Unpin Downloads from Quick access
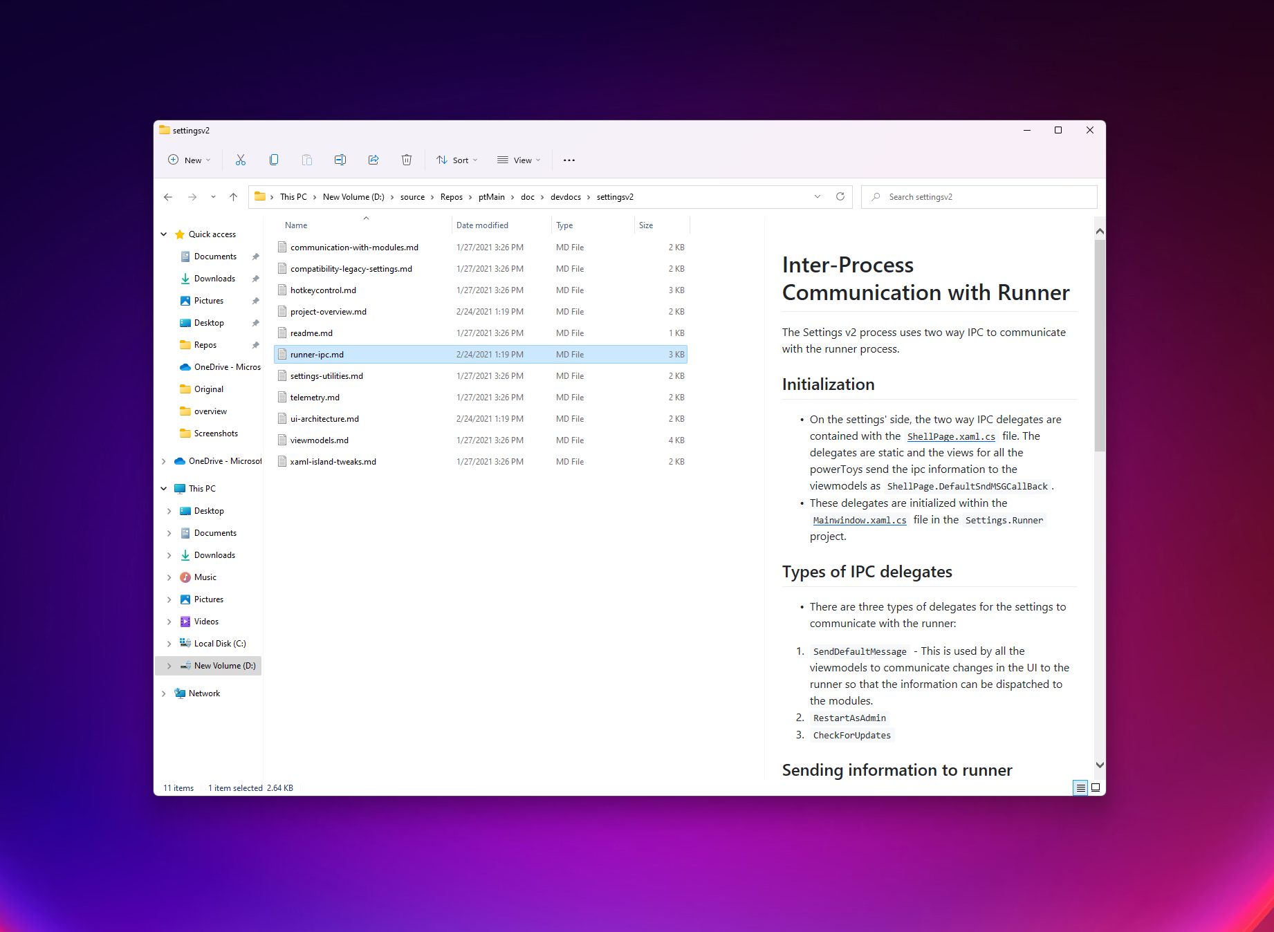Screen dimensions: 1274x932 255,278
